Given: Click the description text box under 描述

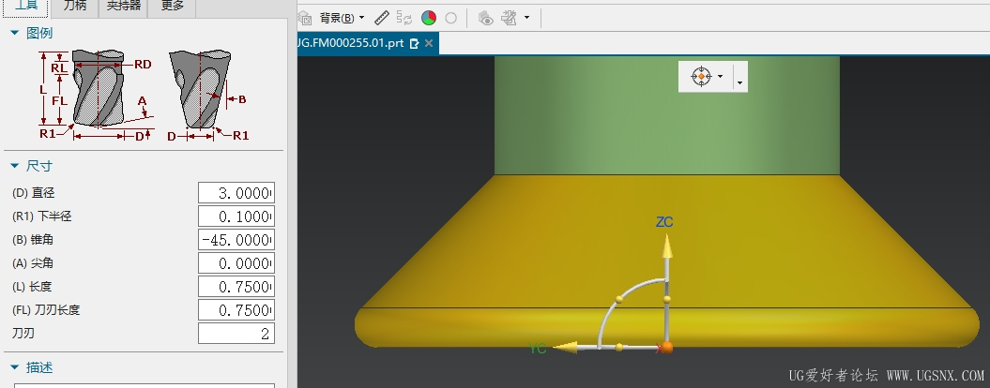Looking at the screenshot, I should pyautogui.click(x=144, y=385).
